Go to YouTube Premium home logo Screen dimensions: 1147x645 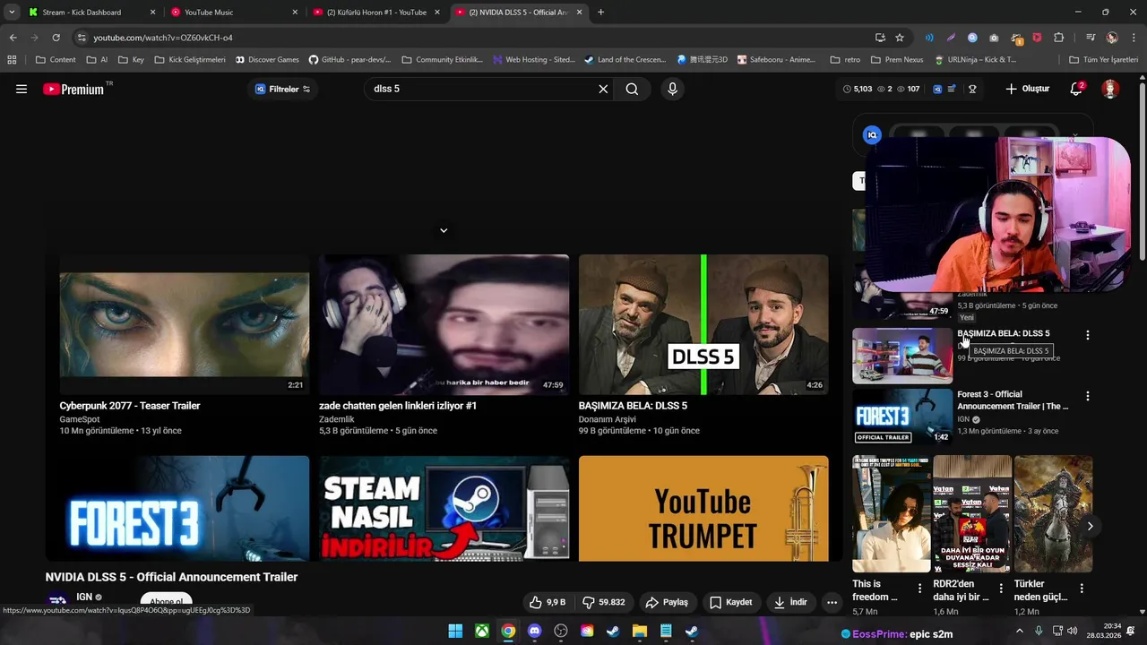click(73, 89)
